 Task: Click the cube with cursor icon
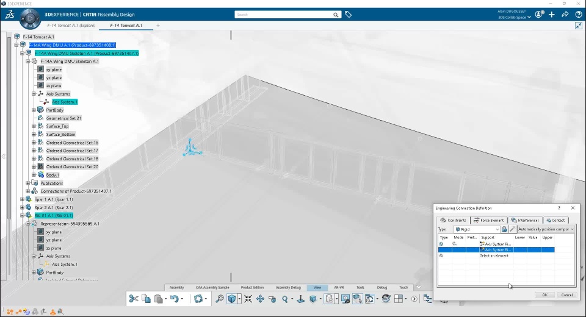358,299
